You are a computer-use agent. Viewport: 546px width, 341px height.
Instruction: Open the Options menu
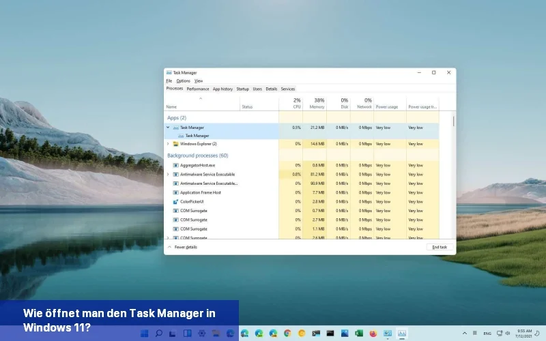pyautogui.click(x=183, y=80)
